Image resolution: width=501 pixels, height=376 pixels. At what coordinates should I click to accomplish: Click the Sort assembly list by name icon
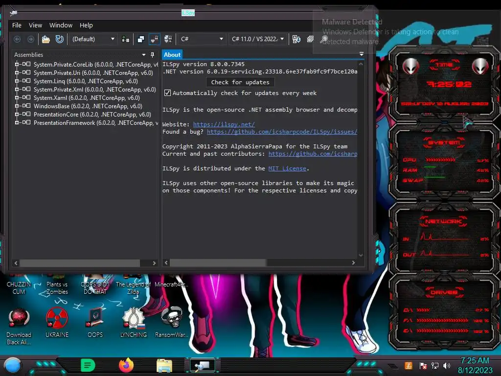296,39
